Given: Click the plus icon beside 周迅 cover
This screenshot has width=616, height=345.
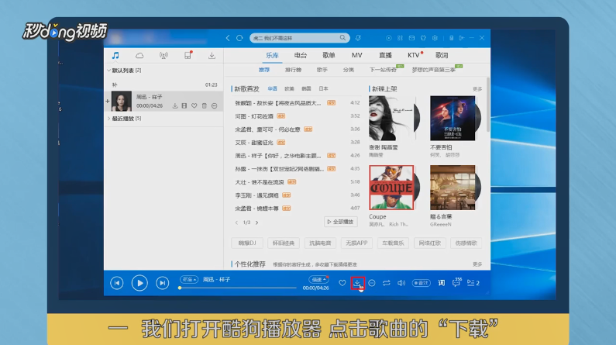Looking at the screenshot, I should pyautogui.click(x=108, y=101).
